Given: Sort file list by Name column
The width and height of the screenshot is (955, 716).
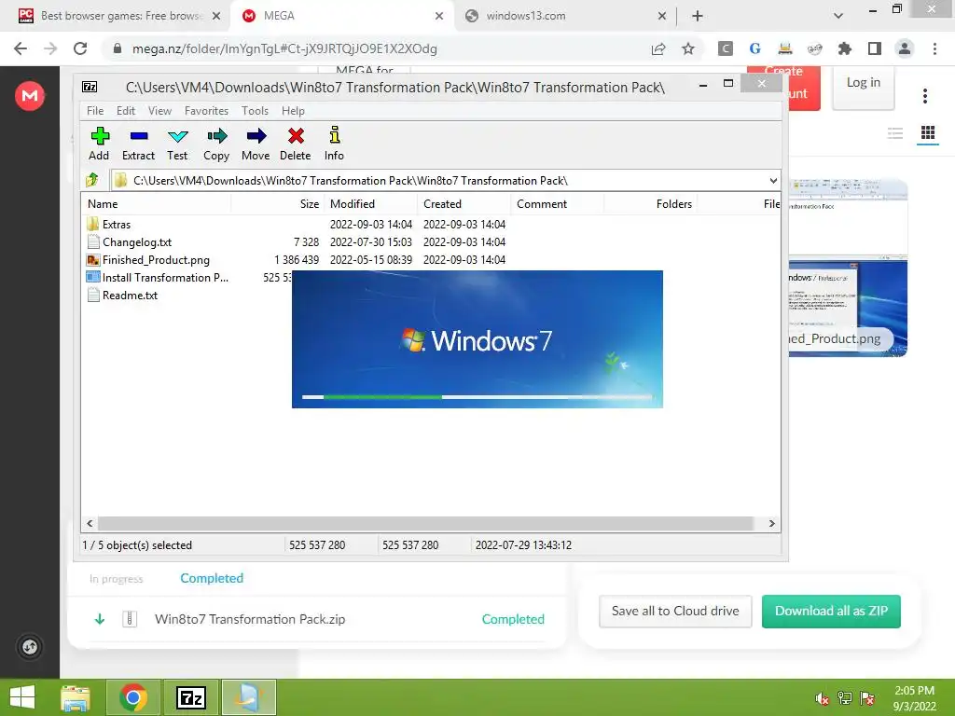Looking at the screenshot, I should coord(156,204).
